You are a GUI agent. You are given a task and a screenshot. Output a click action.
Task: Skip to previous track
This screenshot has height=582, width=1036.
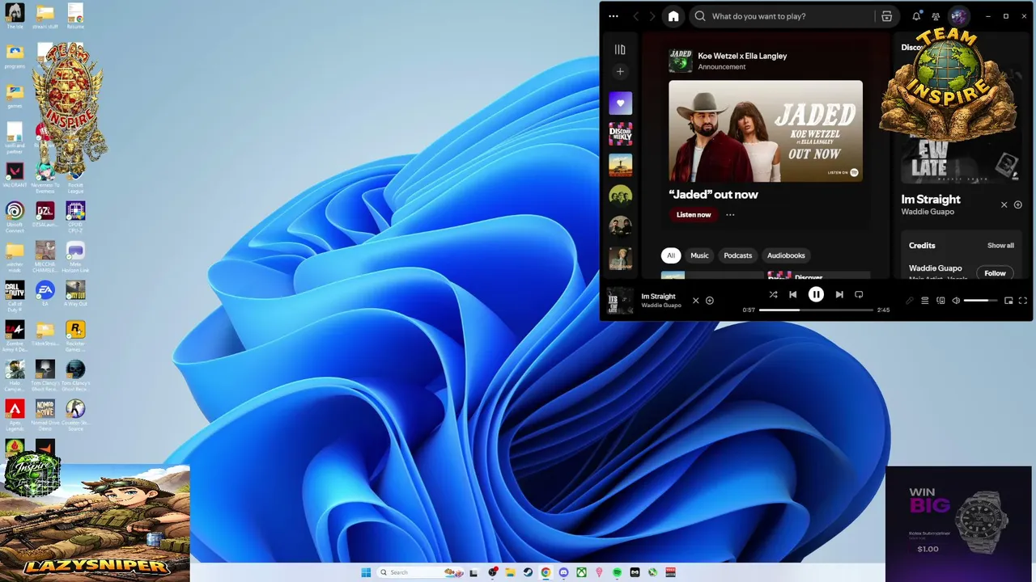click(x=793, y=295)
